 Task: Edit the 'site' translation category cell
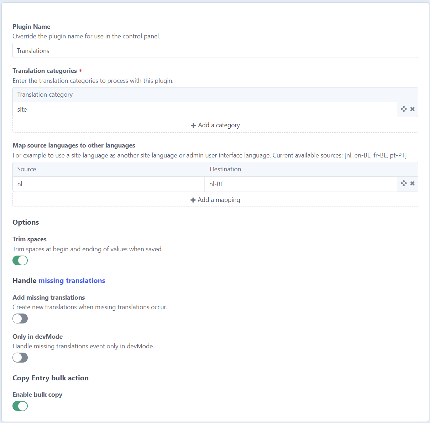(205, 109)
